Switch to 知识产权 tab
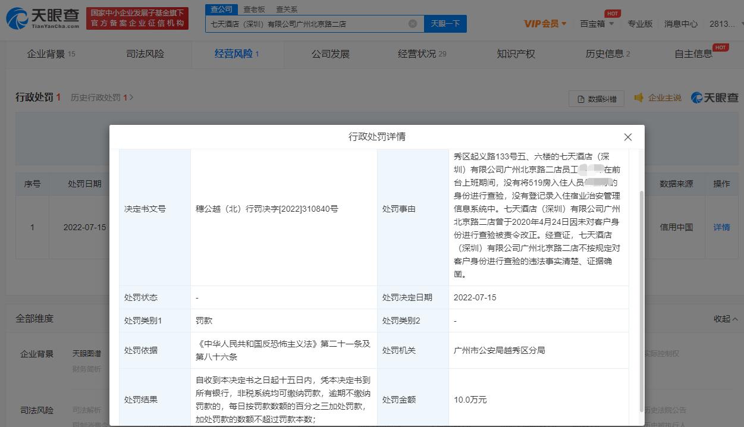This screenshot has height=427, width=744. pos(516,54)
